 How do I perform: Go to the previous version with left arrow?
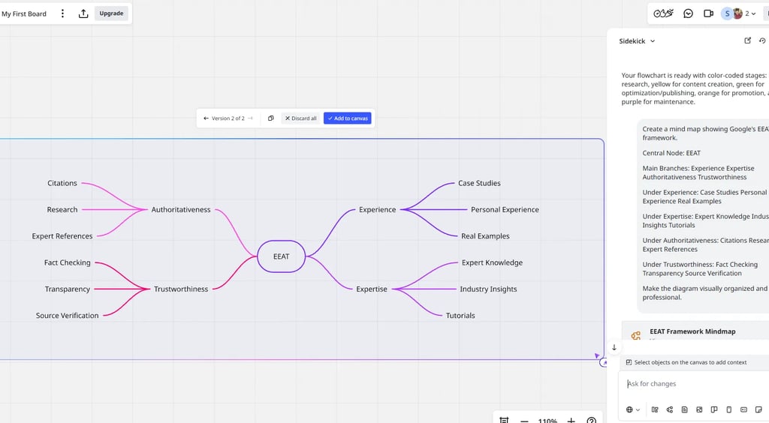click(x=206, y=118)
